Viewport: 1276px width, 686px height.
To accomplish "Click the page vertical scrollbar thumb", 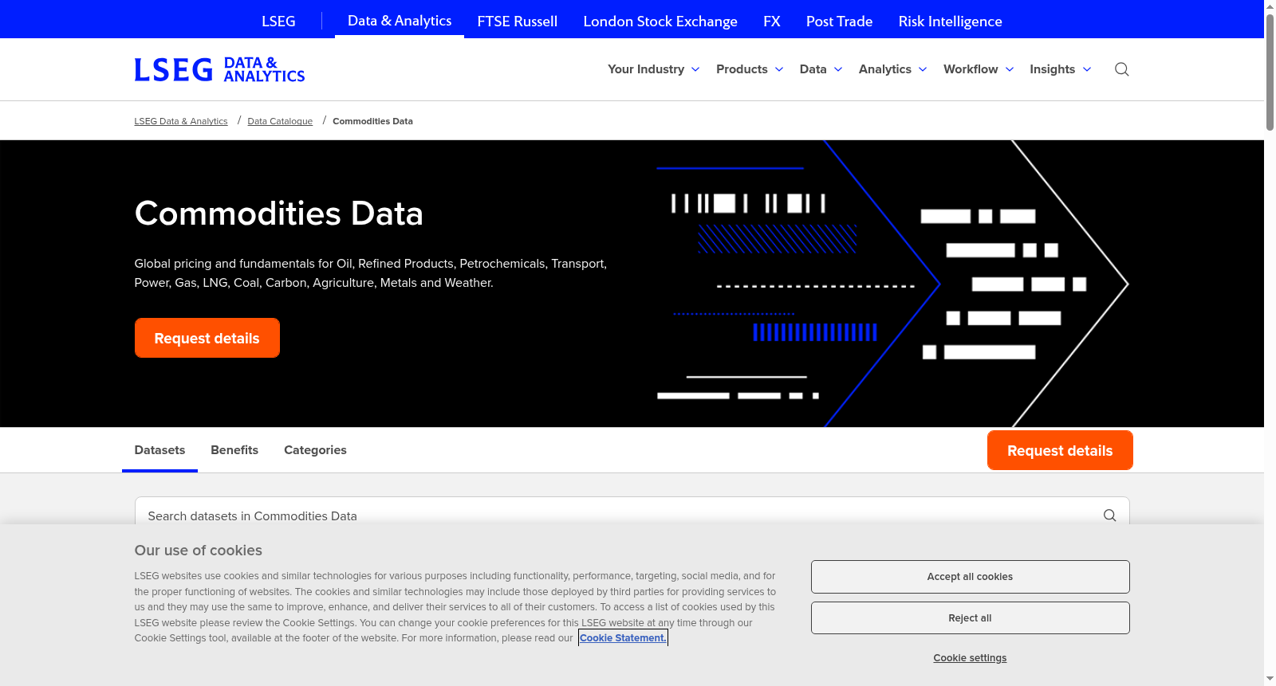I will pos(1270,72).
